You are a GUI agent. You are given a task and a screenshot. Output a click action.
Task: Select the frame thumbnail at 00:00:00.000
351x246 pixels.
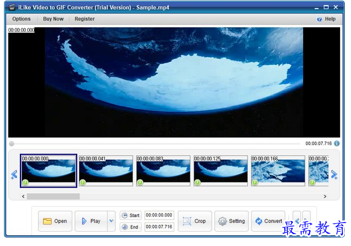pyautogui.click(x=49, y=171)
